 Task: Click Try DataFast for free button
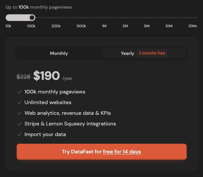[x=101, y=152]
